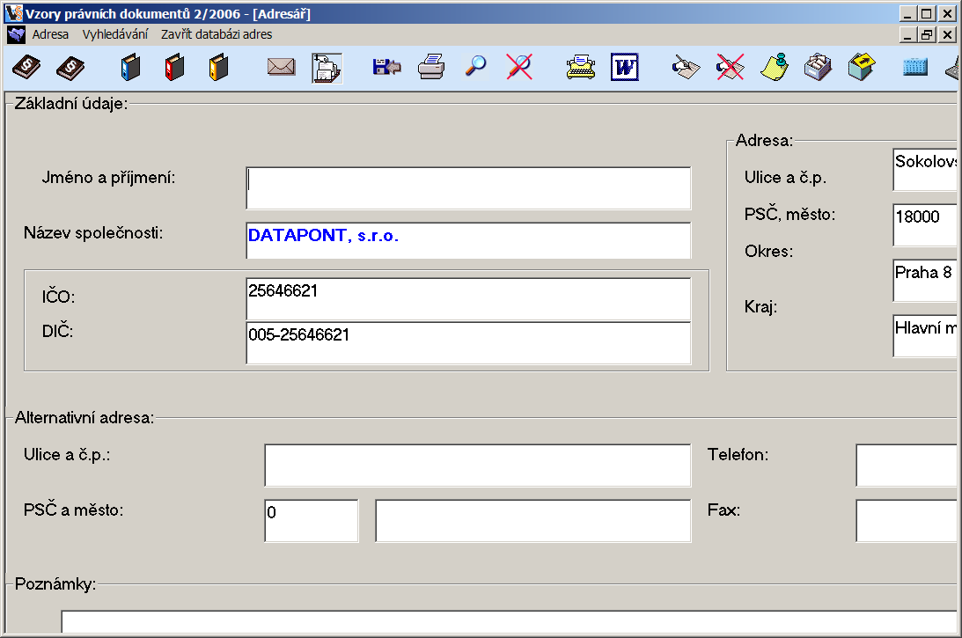962x638 pixels.
Task: Click the Název společnosti field with DATAPONT
Action: 468,240
